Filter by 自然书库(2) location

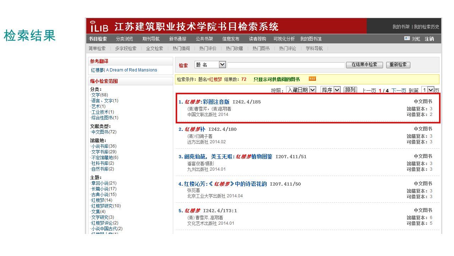(x=103, y=169)
